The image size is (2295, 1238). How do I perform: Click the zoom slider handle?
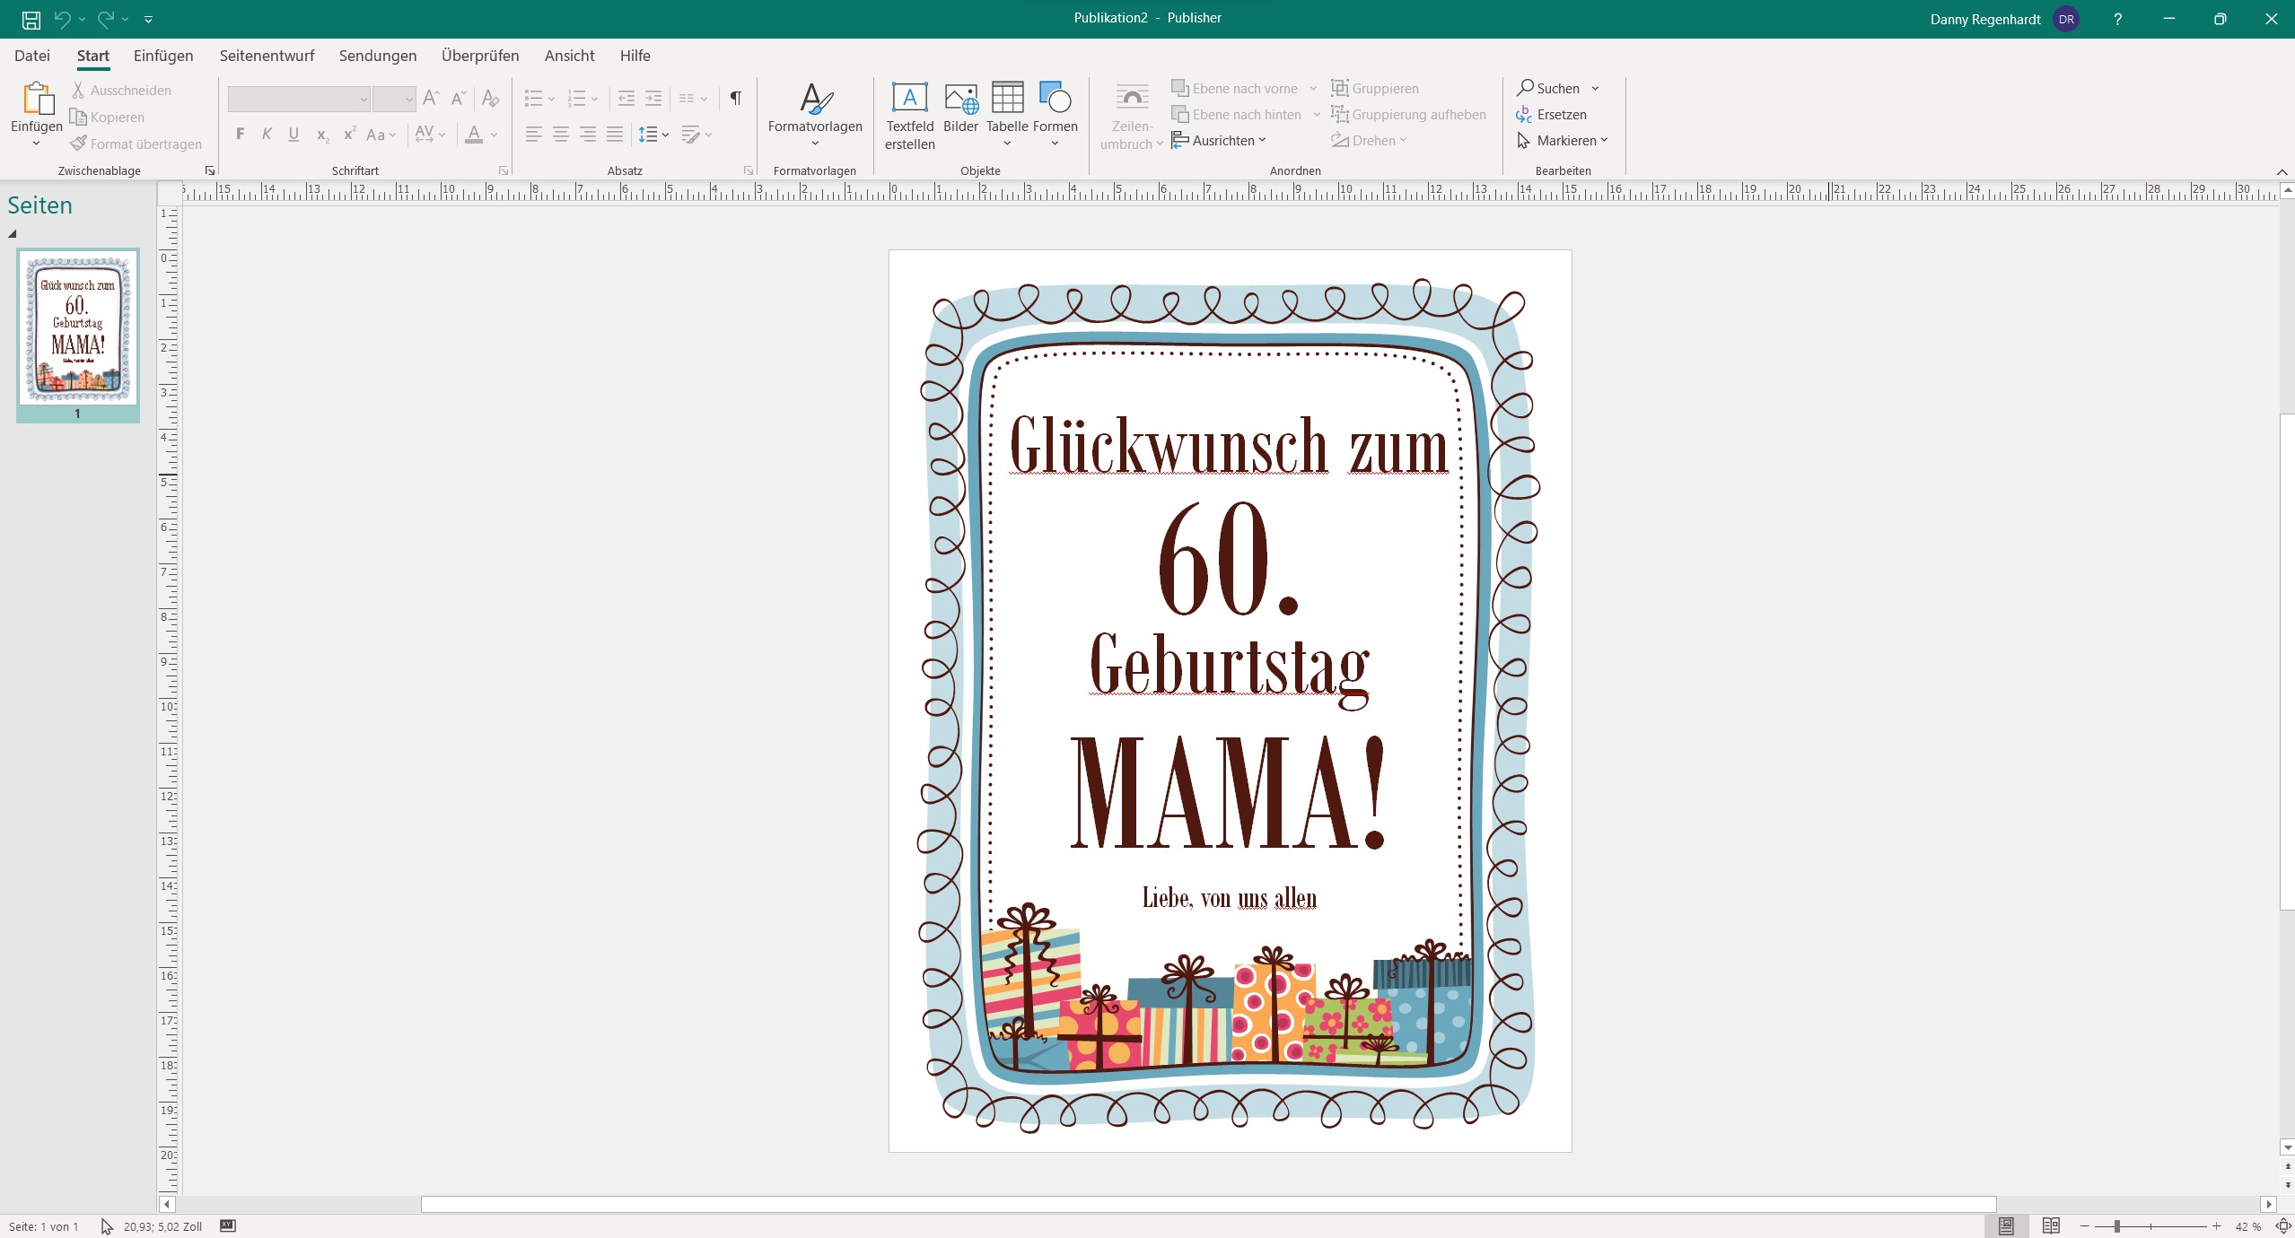tap(2116, 1225)
